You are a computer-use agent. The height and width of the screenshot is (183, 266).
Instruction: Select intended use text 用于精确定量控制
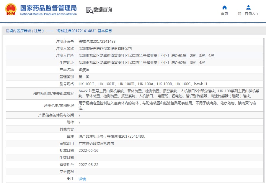(x=167, y=105)
